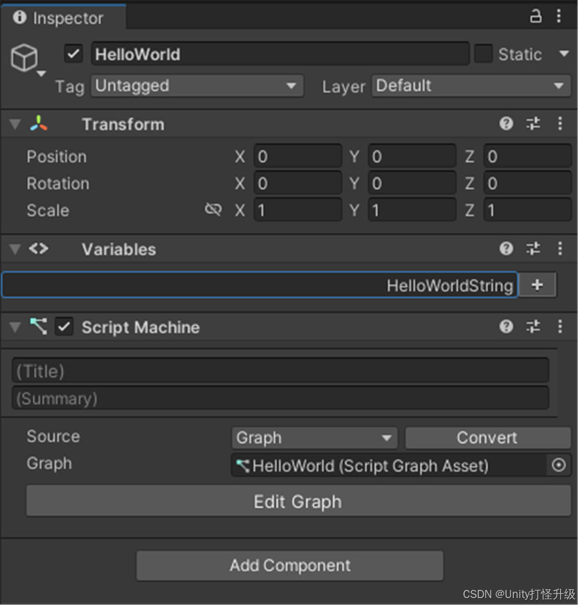The height and width of the screenshot is (605, 578).
Task: Click the Rotation Y value field
Action: [412, 183]
